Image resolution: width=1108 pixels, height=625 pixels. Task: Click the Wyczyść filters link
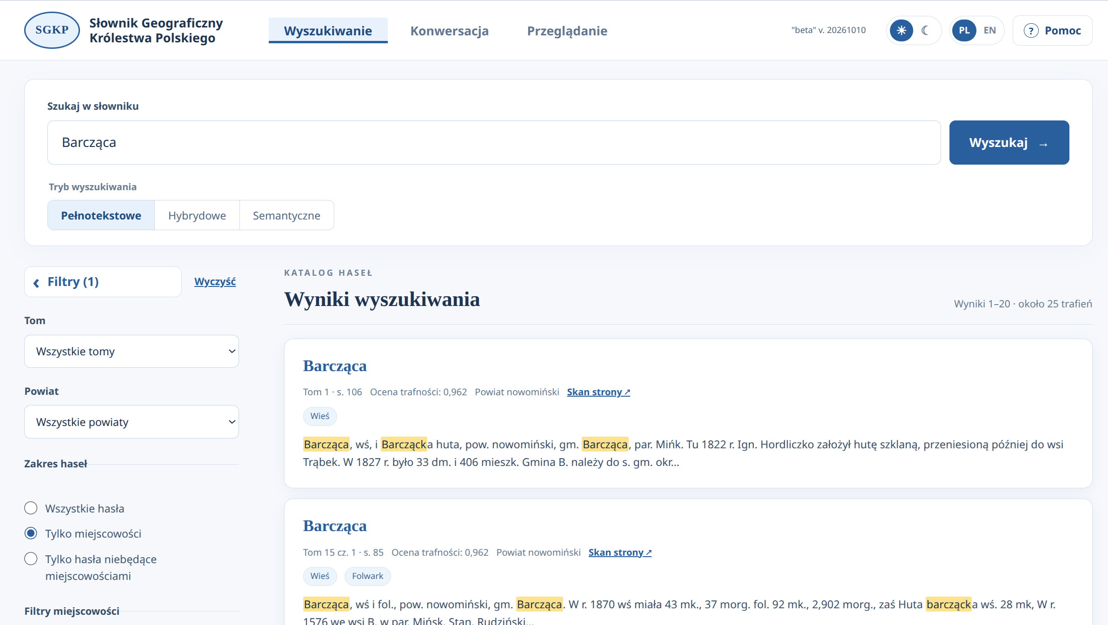click(215, 282)
